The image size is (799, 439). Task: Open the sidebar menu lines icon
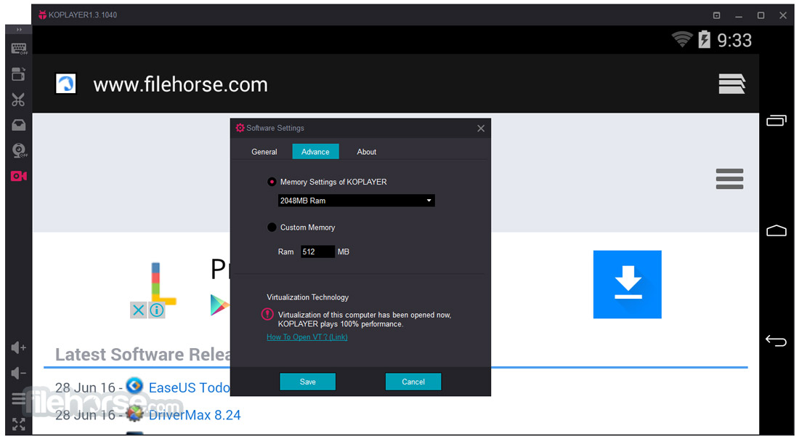click(x=18, y=399)
